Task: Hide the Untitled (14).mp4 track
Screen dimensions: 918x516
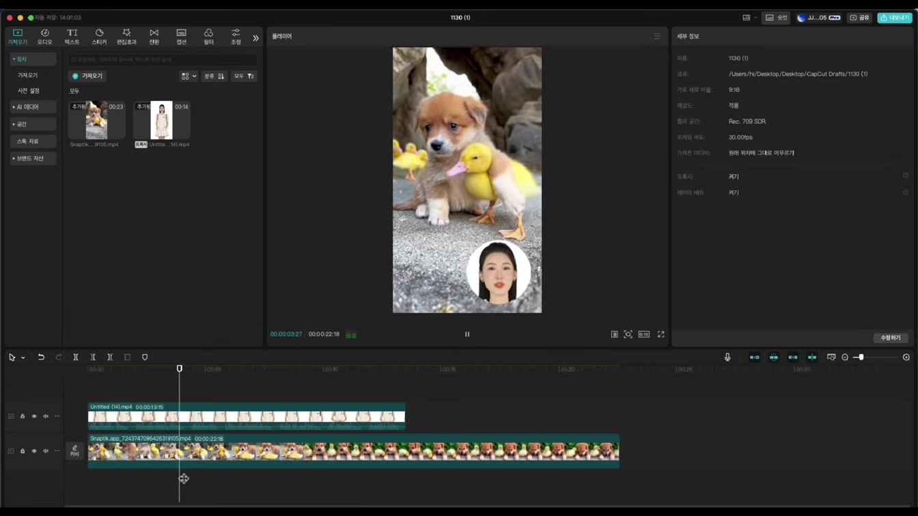Action: (x=34, y=416)
